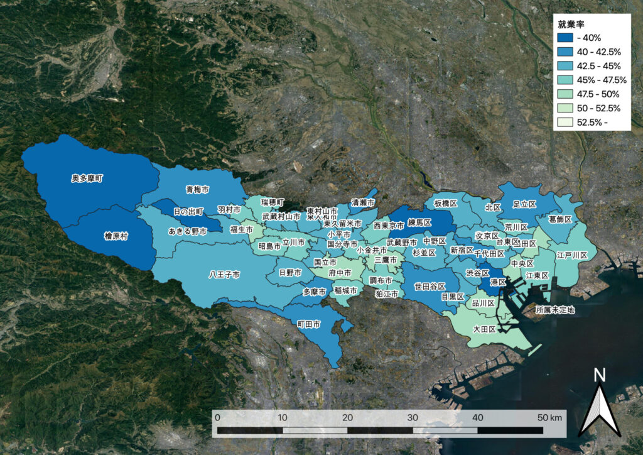Click the 大田区 ward label
This screenshot has height=455, width=643.
(485, 329)
